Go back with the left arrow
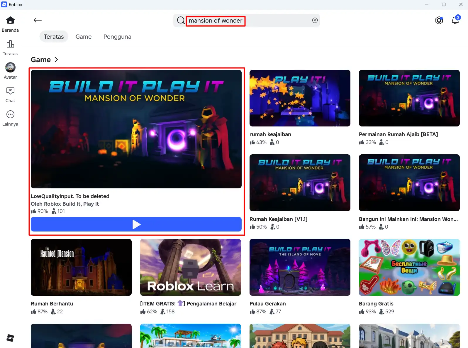 tap(38, 20)
